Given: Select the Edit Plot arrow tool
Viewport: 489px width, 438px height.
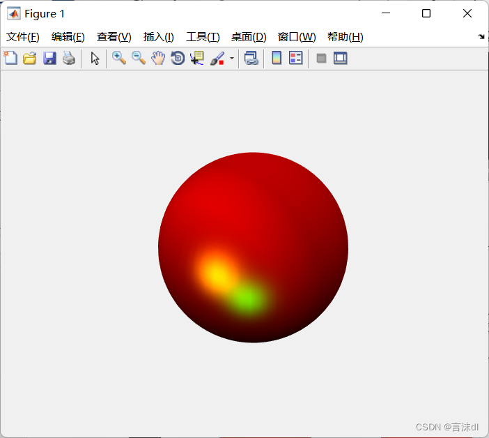Looking at the screenshot, I should (95, 59).
